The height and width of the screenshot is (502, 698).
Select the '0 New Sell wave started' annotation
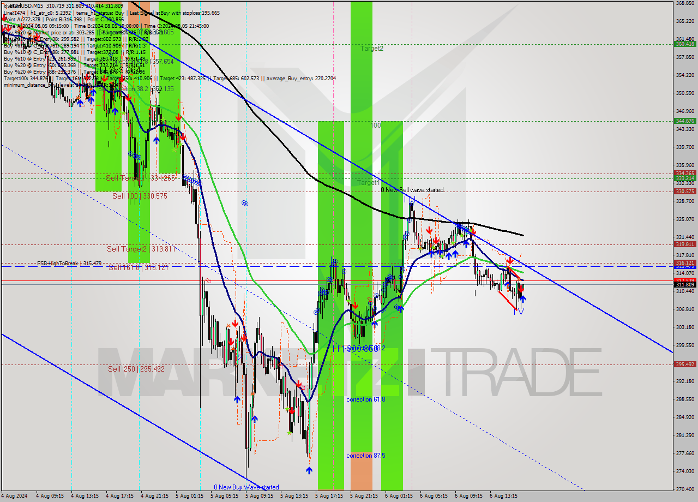[412, 190]
